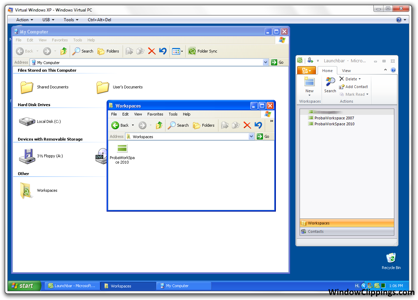Click Delete X icon in My Computer toolbar
418x300 pixels.
point(152,51)
